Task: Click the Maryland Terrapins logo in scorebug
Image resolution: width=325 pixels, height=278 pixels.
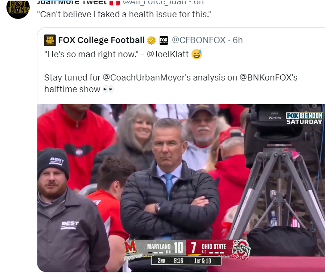Action: 131,249
